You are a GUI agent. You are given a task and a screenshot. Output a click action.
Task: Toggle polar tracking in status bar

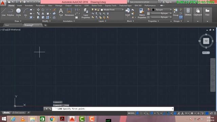152,113
